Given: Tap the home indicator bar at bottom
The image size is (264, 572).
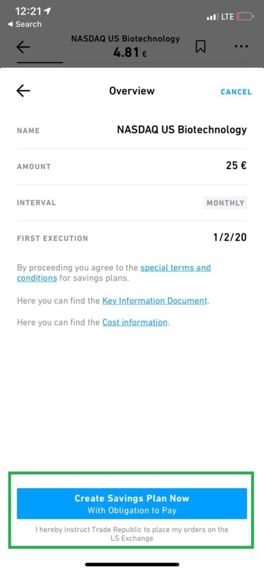Looking at the screenshot, I should pos(132,564).
